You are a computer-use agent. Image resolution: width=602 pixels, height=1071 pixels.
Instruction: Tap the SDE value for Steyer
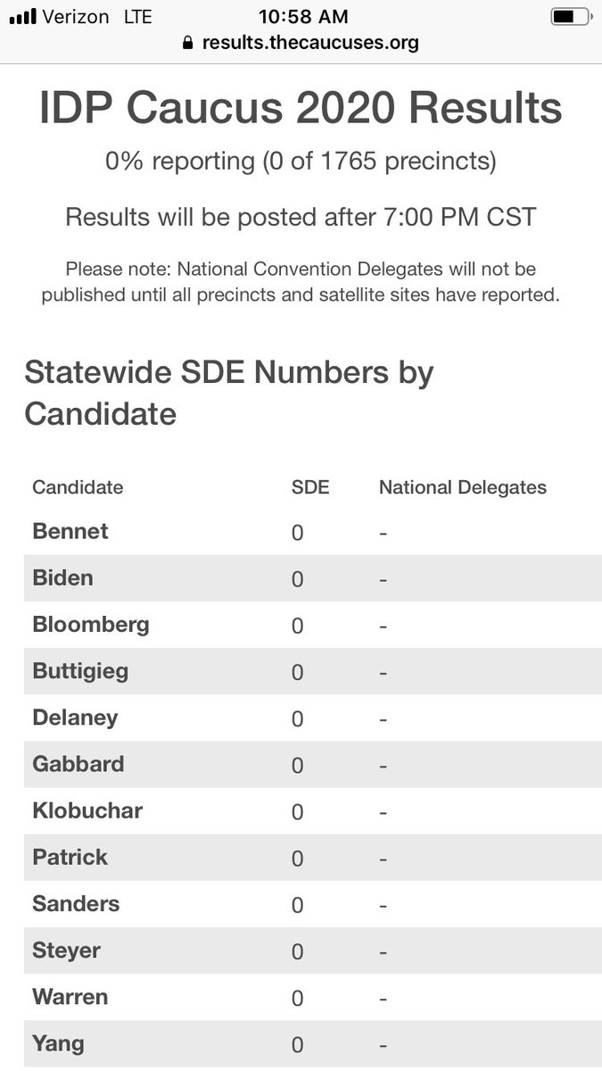(x=298, y=951)
